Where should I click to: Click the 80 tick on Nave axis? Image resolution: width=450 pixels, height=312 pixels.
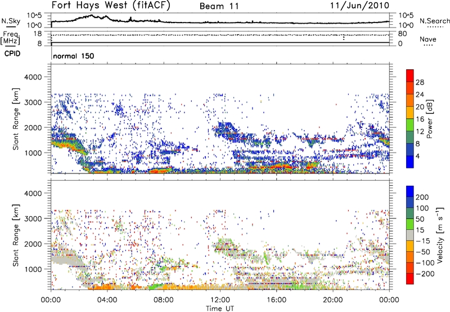tap(402, 34)
